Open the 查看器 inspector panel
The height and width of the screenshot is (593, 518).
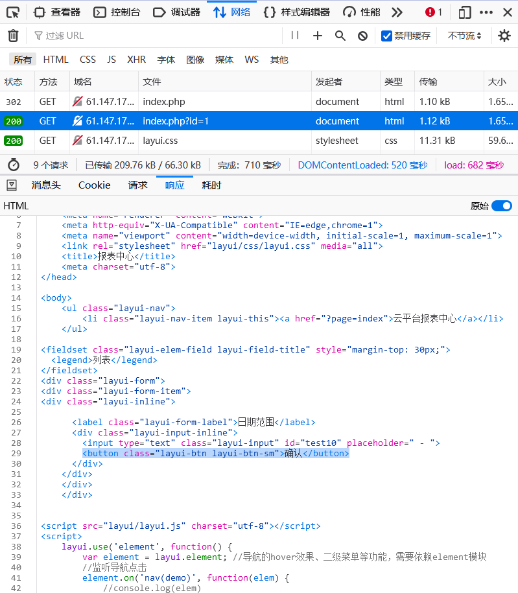(x=57, y=12)
